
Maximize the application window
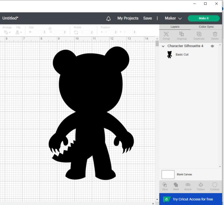pyautogui.click(x=205, y=4)
